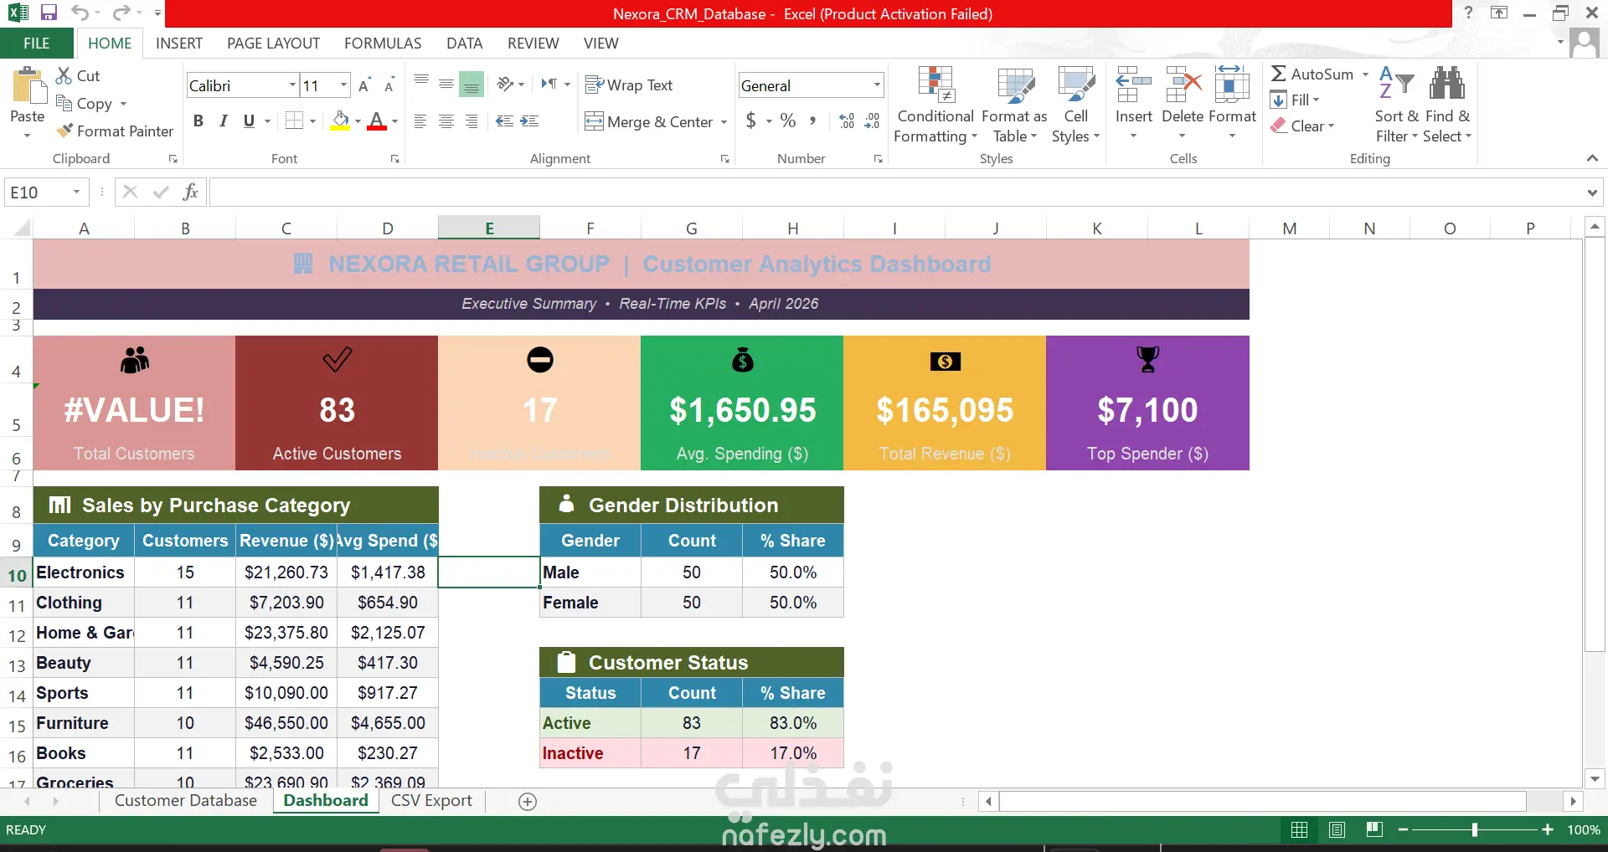Click Decrease Decimal icon

coord(872,121)
